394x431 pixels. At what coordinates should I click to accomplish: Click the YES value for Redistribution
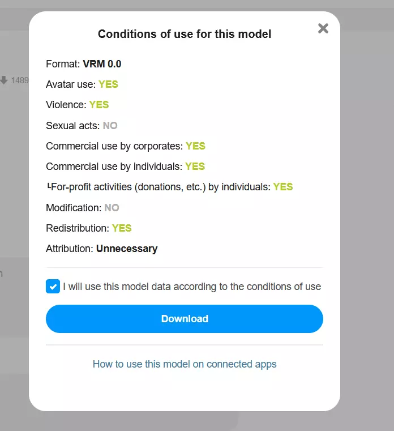click(x=122, y=228)
